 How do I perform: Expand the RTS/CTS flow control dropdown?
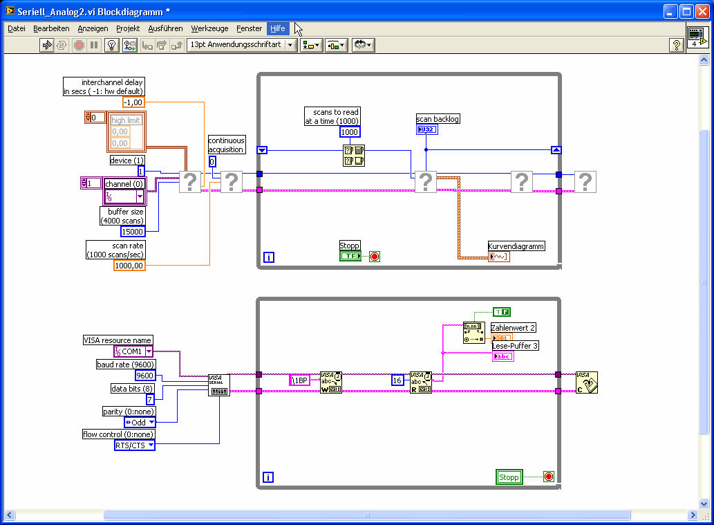135,445
